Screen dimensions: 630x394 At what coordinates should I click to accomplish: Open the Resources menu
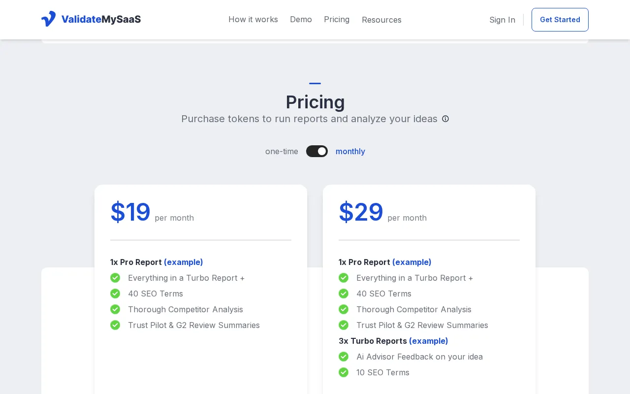tap(381, 20)
